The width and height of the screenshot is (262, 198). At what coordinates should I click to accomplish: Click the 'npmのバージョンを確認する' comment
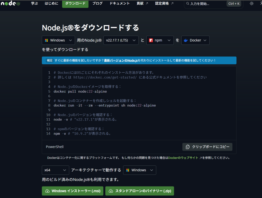tap(79, 129)
